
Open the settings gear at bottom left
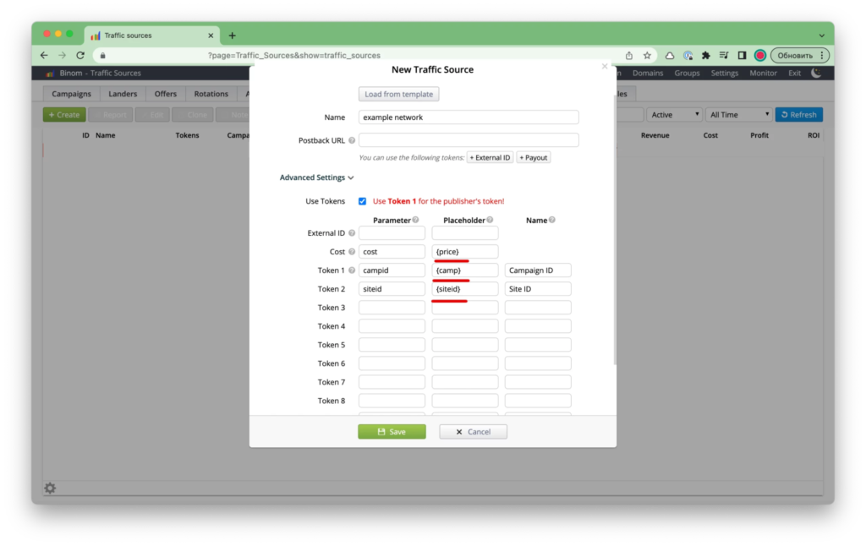pyautogui.click(x=50, y=489)
